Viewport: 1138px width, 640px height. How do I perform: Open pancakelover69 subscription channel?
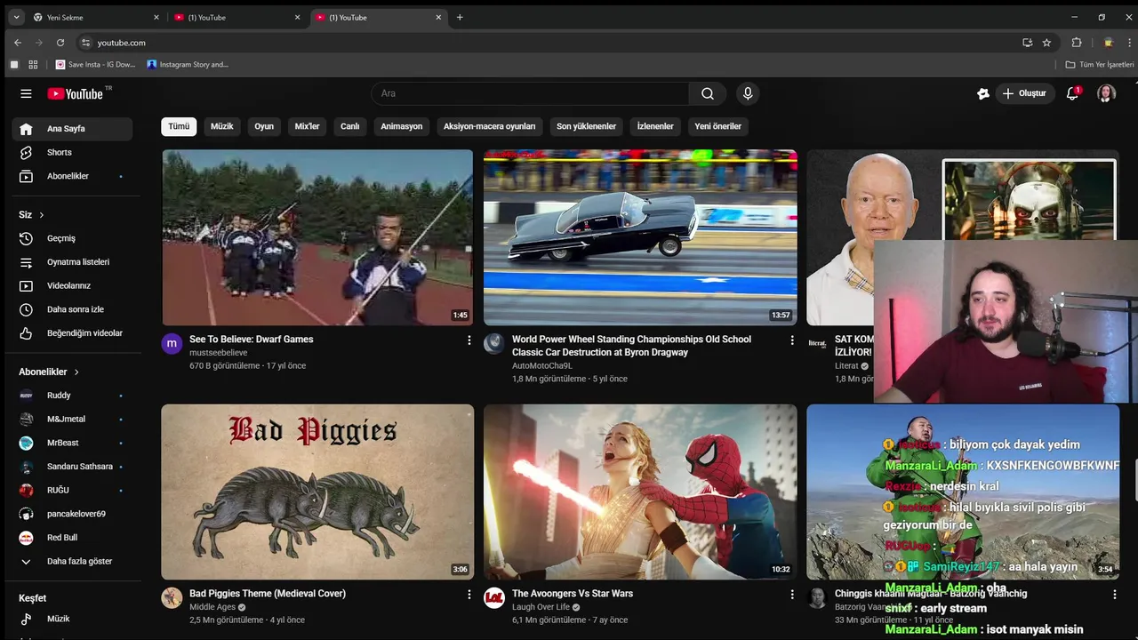[x=72, y=514]
